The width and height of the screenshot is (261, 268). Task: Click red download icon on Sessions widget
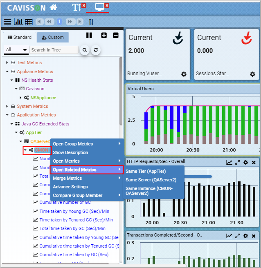(246, 38)
